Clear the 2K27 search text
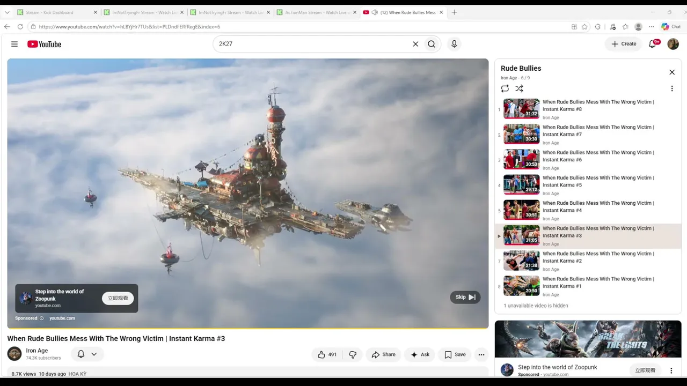The height and width of the screenshot is (386, 687). [415, 44]
